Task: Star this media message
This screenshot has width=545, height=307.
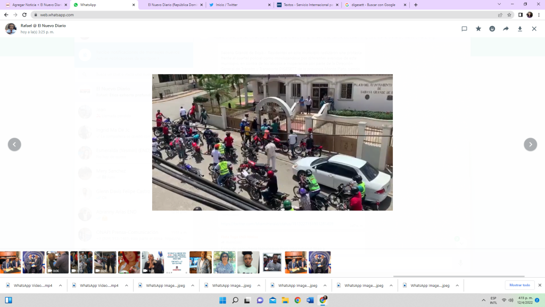Action: [478, 29]
